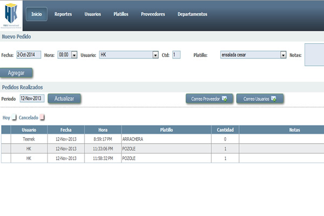Go to the Inicio tab

(x=36, y=14)
